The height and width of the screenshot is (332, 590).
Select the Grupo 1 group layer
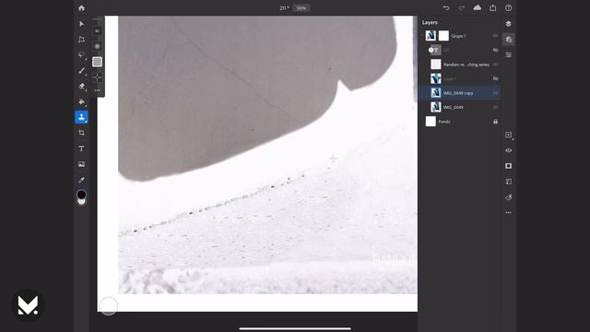pos(459,36)
